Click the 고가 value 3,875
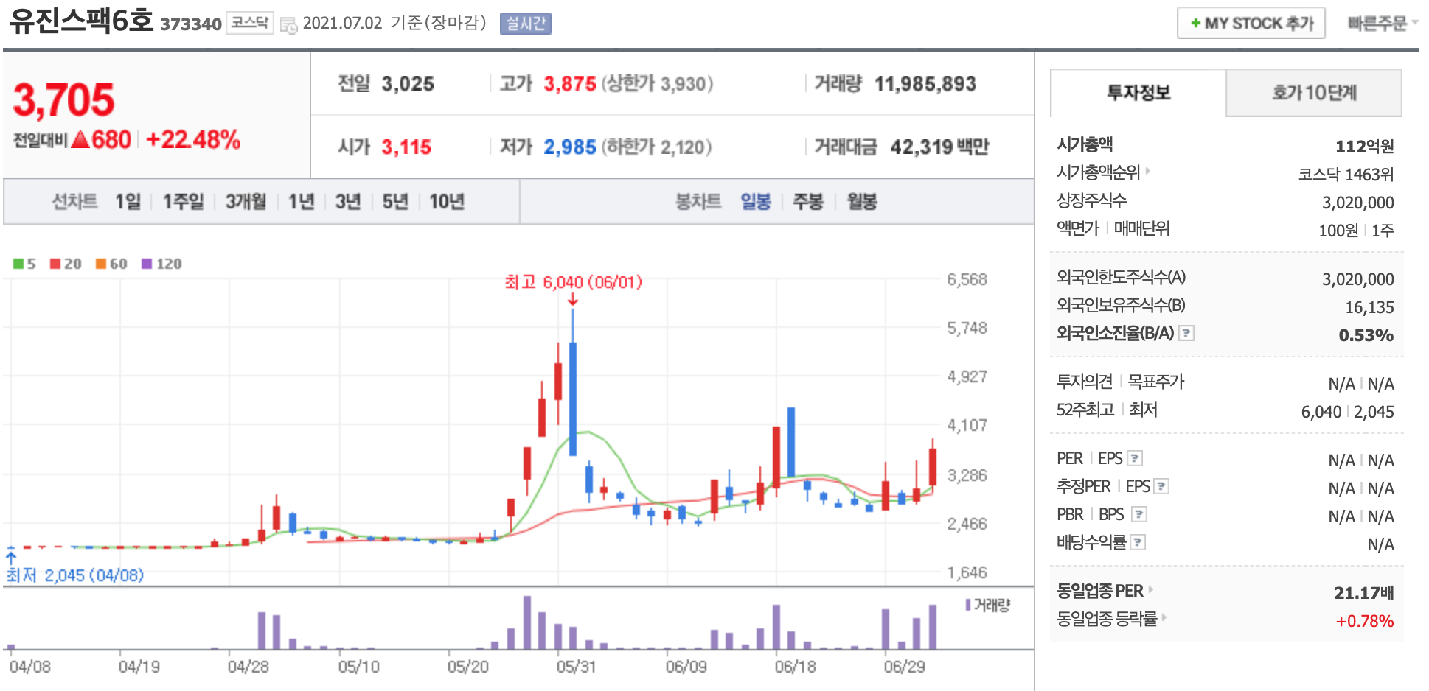Image resolution: width=1429 pixels, height=691 pixels. tap(570, 84)
